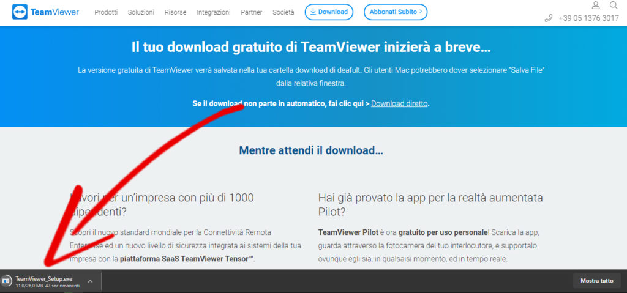Screen dimensions: 627x293
Task: Click the phone number +39 05 1376 3017
Action: click(588, 18)
